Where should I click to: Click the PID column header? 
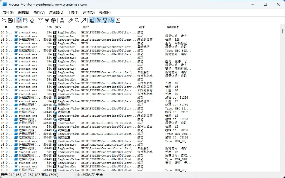point(48,27)
